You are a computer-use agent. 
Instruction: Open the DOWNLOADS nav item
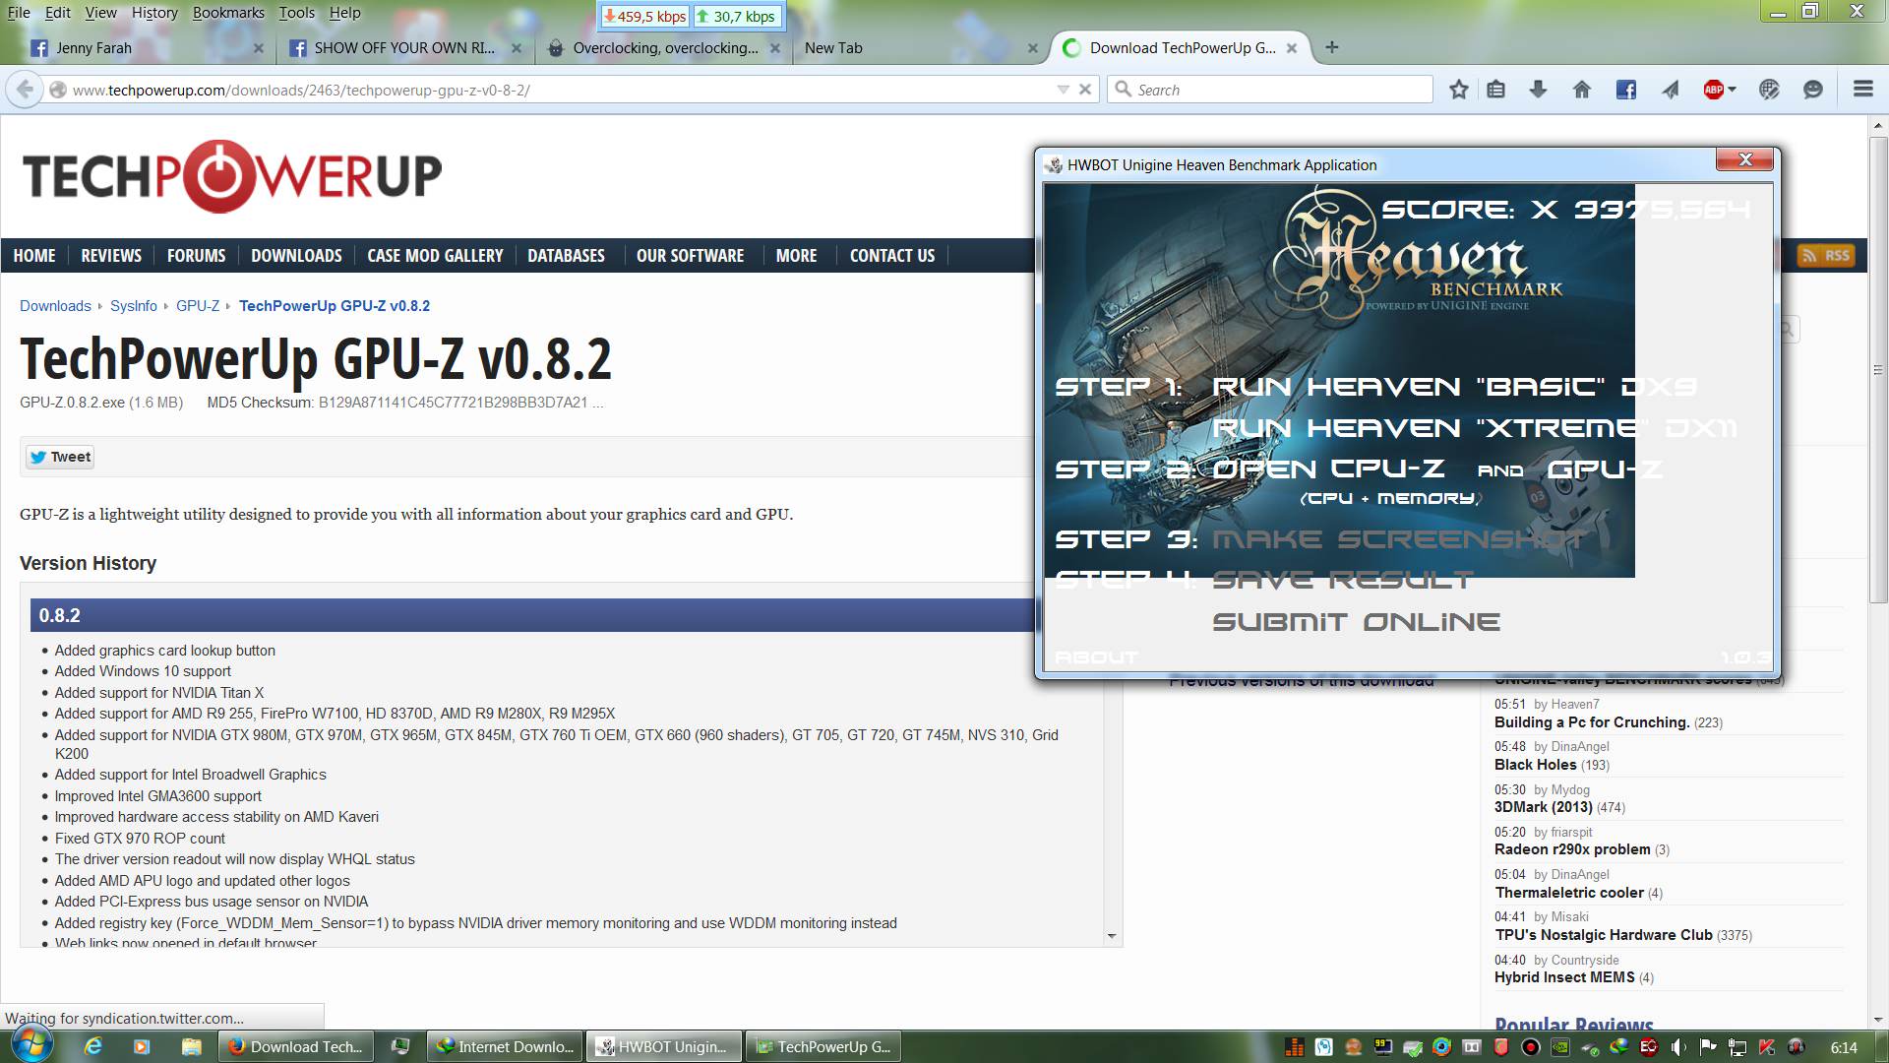tap(296, 256)
